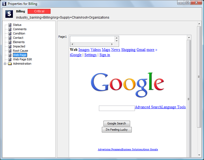Select the Administration folder label
The height and width of the screenshot is (160, 204).
pos(22,64)
